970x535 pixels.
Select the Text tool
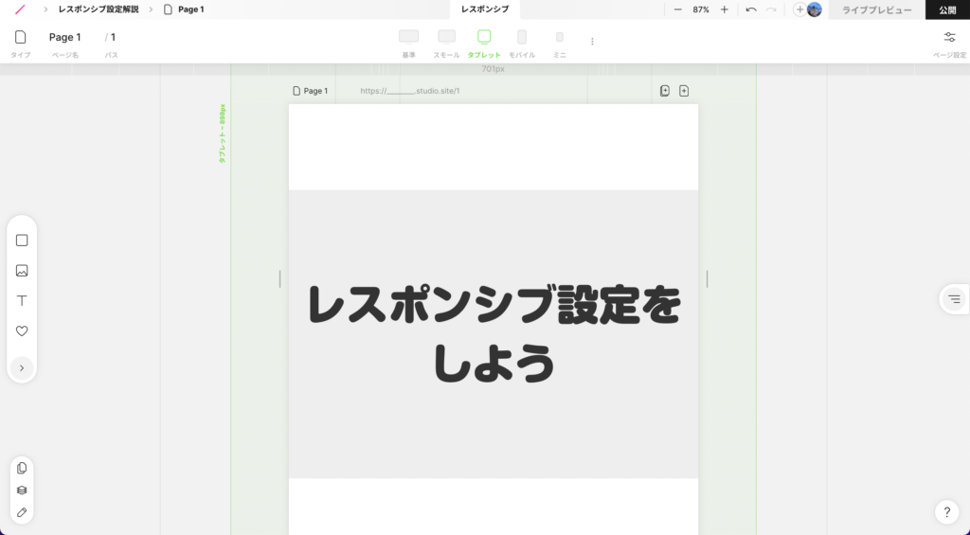pyautogui.click(x=22, y=300)
